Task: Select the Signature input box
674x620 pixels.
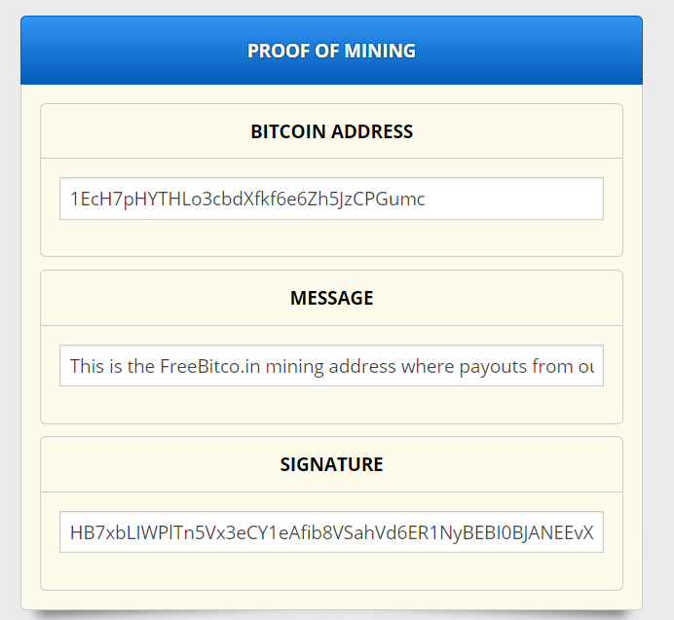Action: point(331,532)
